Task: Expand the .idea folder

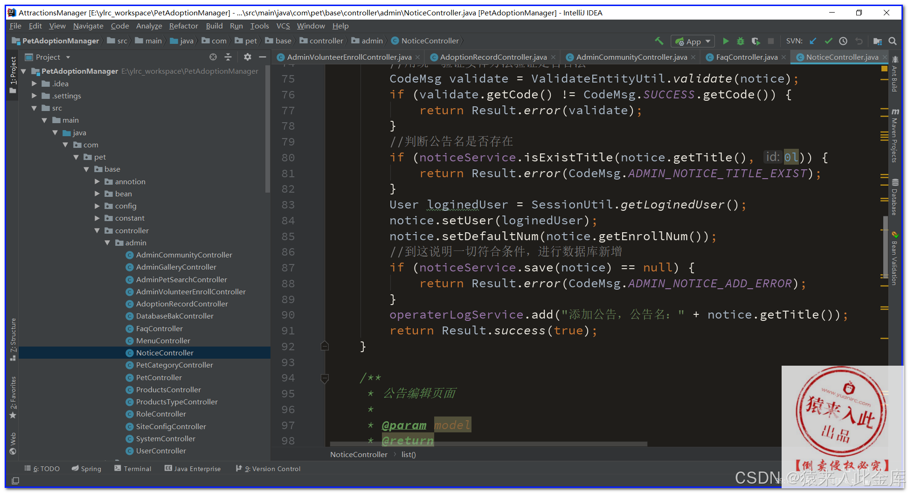Action: click(34, 83)
